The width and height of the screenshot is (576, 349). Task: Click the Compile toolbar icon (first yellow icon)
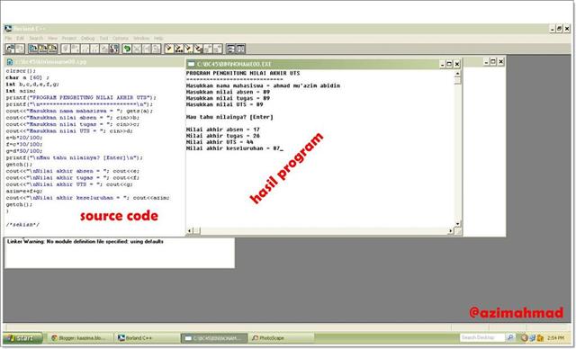tap(169, 49)
